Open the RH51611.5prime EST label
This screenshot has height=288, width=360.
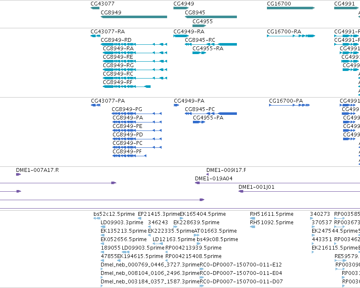click(x=272, y=214)
